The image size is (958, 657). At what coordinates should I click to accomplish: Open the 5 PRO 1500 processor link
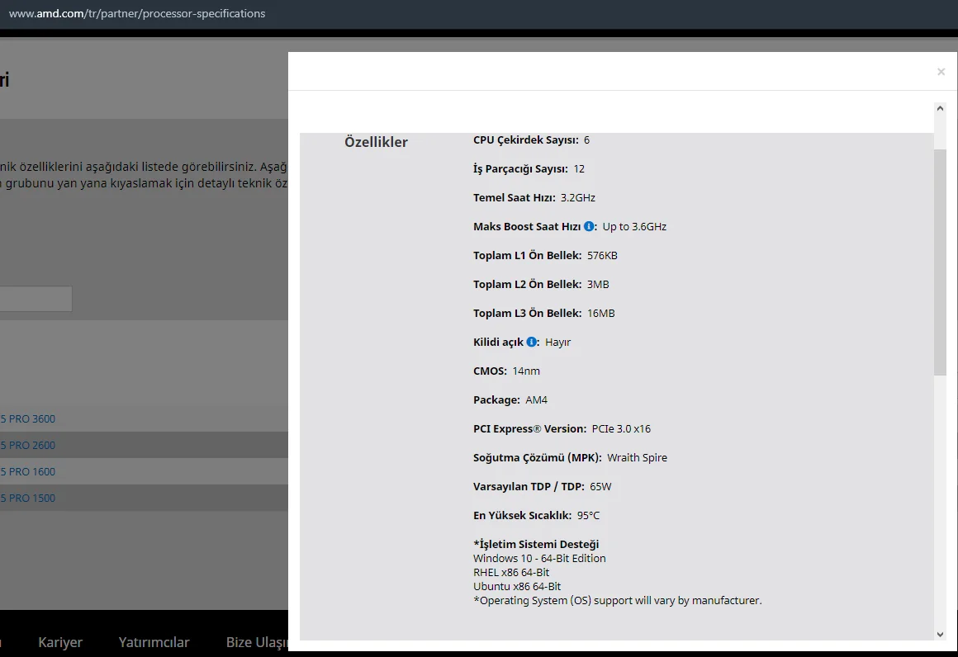tap(28, 498)
